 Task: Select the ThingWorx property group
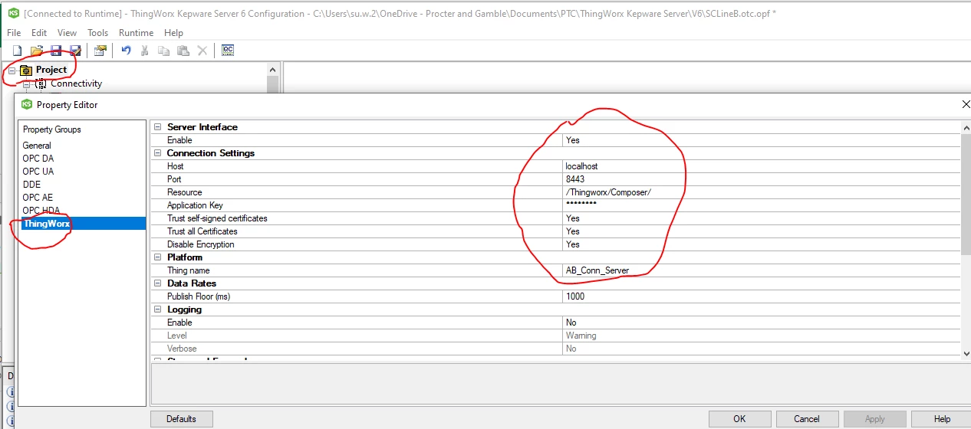[82, 224]
